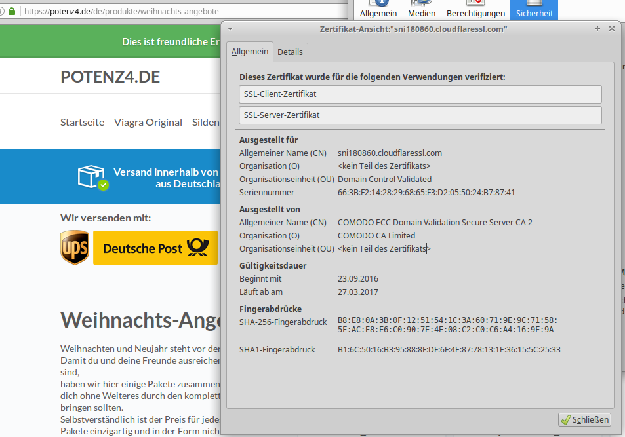Open the Medien tab in the page info window

(x=421, y=10)
